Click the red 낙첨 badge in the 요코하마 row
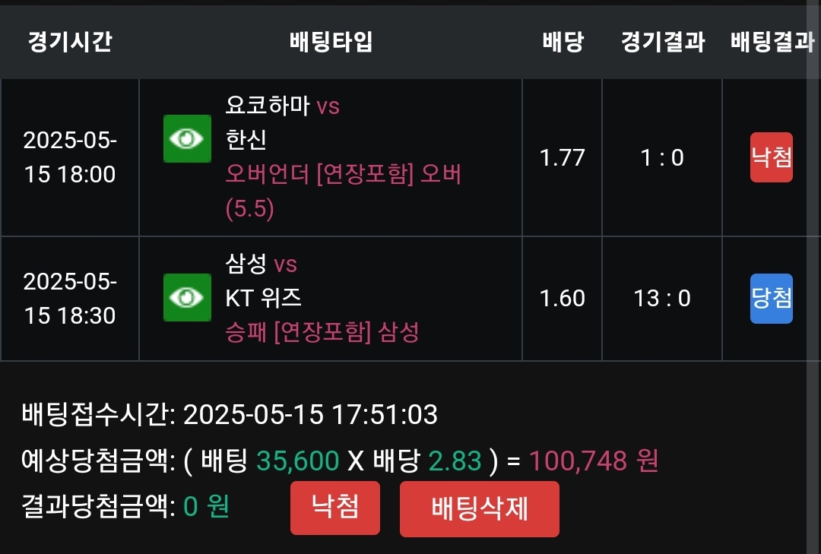The height and width of the screenshot is (554, 821). [771, 157]
